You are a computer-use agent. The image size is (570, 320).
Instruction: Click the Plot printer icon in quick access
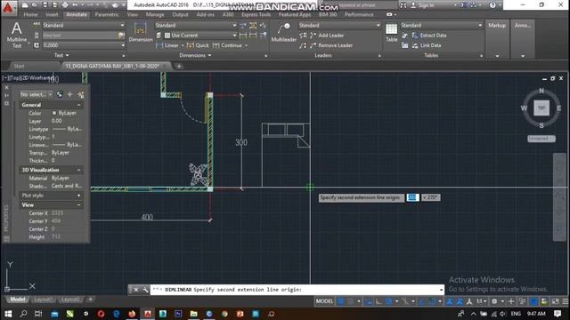pyautogui.click(x=65, y=5)
